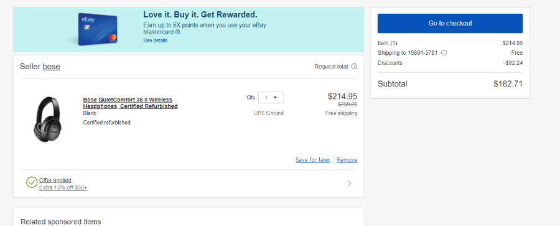The width and height of the screenshot is (560, 226).
Task: Click the green offer checkmark icon
Action: click(x=32, y=182)
